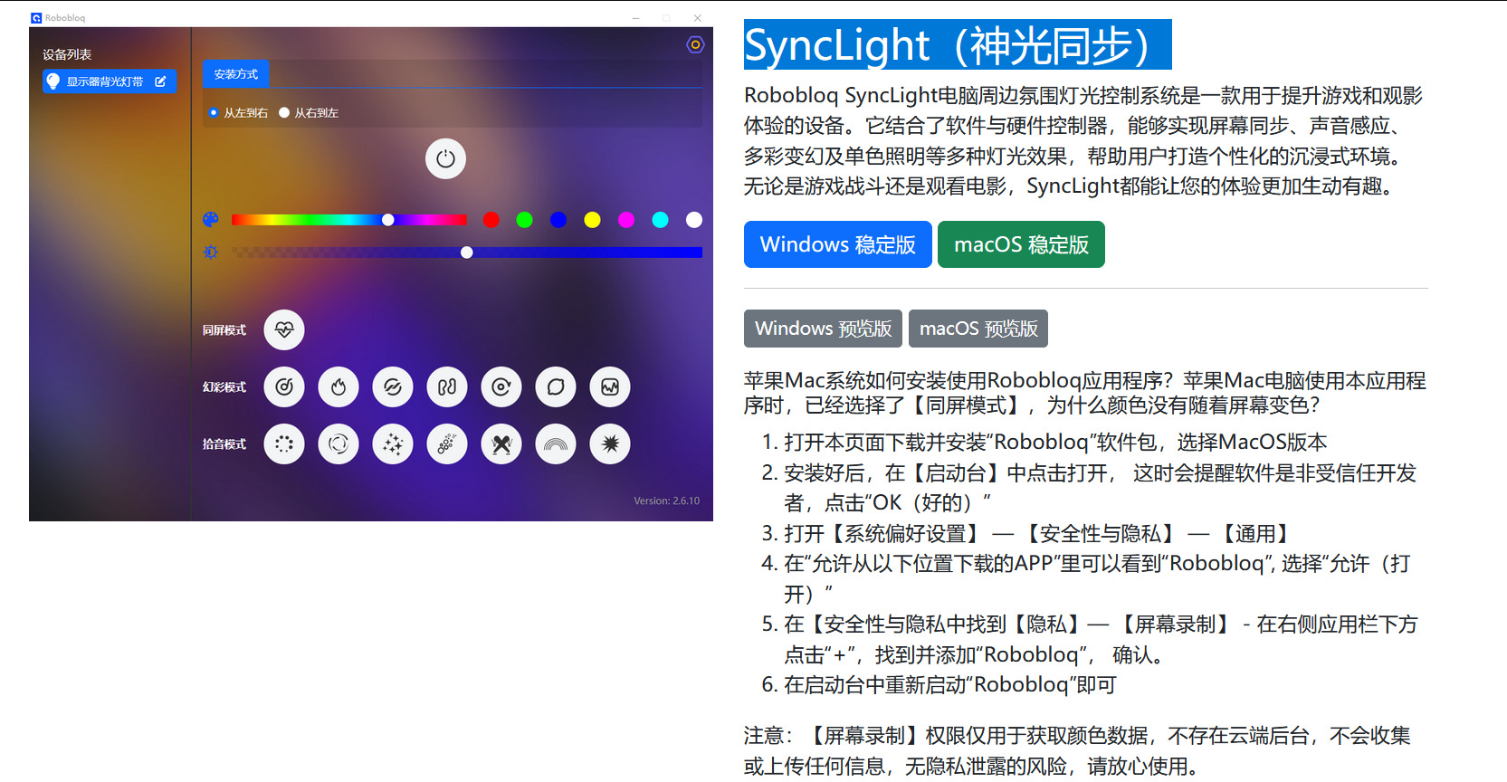Pick the white color swatch
The image size is (1507, 782).
[694, 220]
